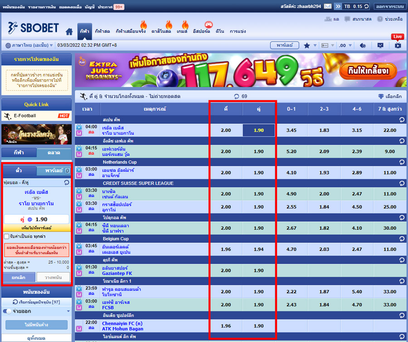Click เพิ่มไปที่พาร์เลย์ add to parlay
Image resolution: width=408 pixels, height=342 pixels.
point(36,228)
